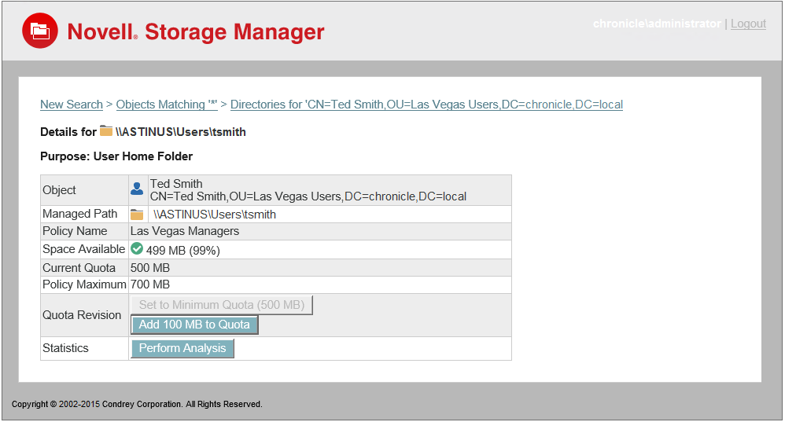
Task: Select the 700 MB policy maximum value
Action: tap(150, 284)
